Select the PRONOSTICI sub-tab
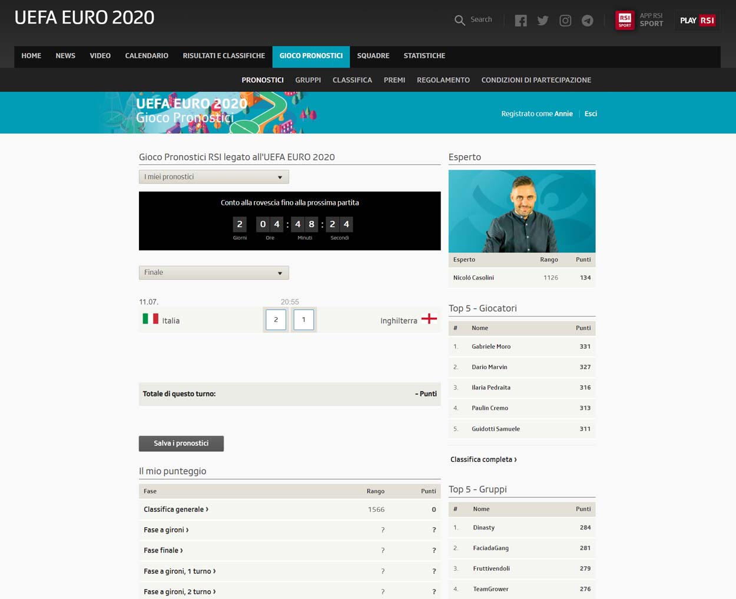 pos(263,80)
